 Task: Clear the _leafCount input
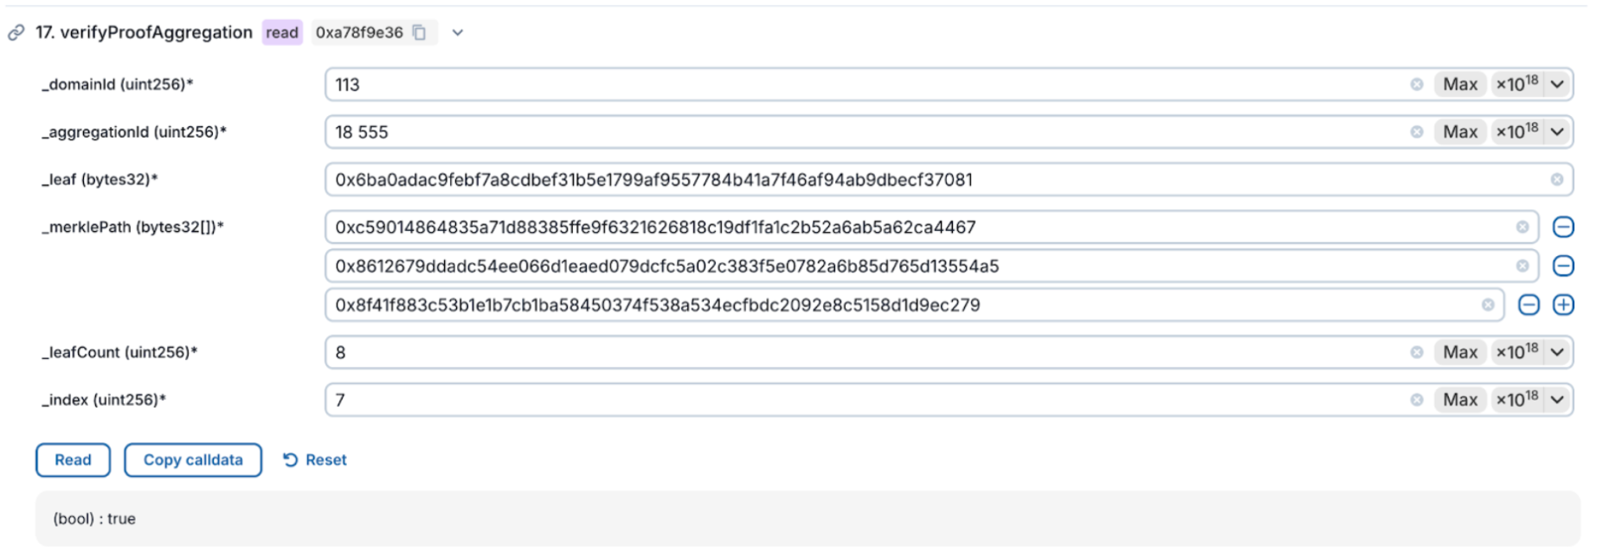(1418, 352)
